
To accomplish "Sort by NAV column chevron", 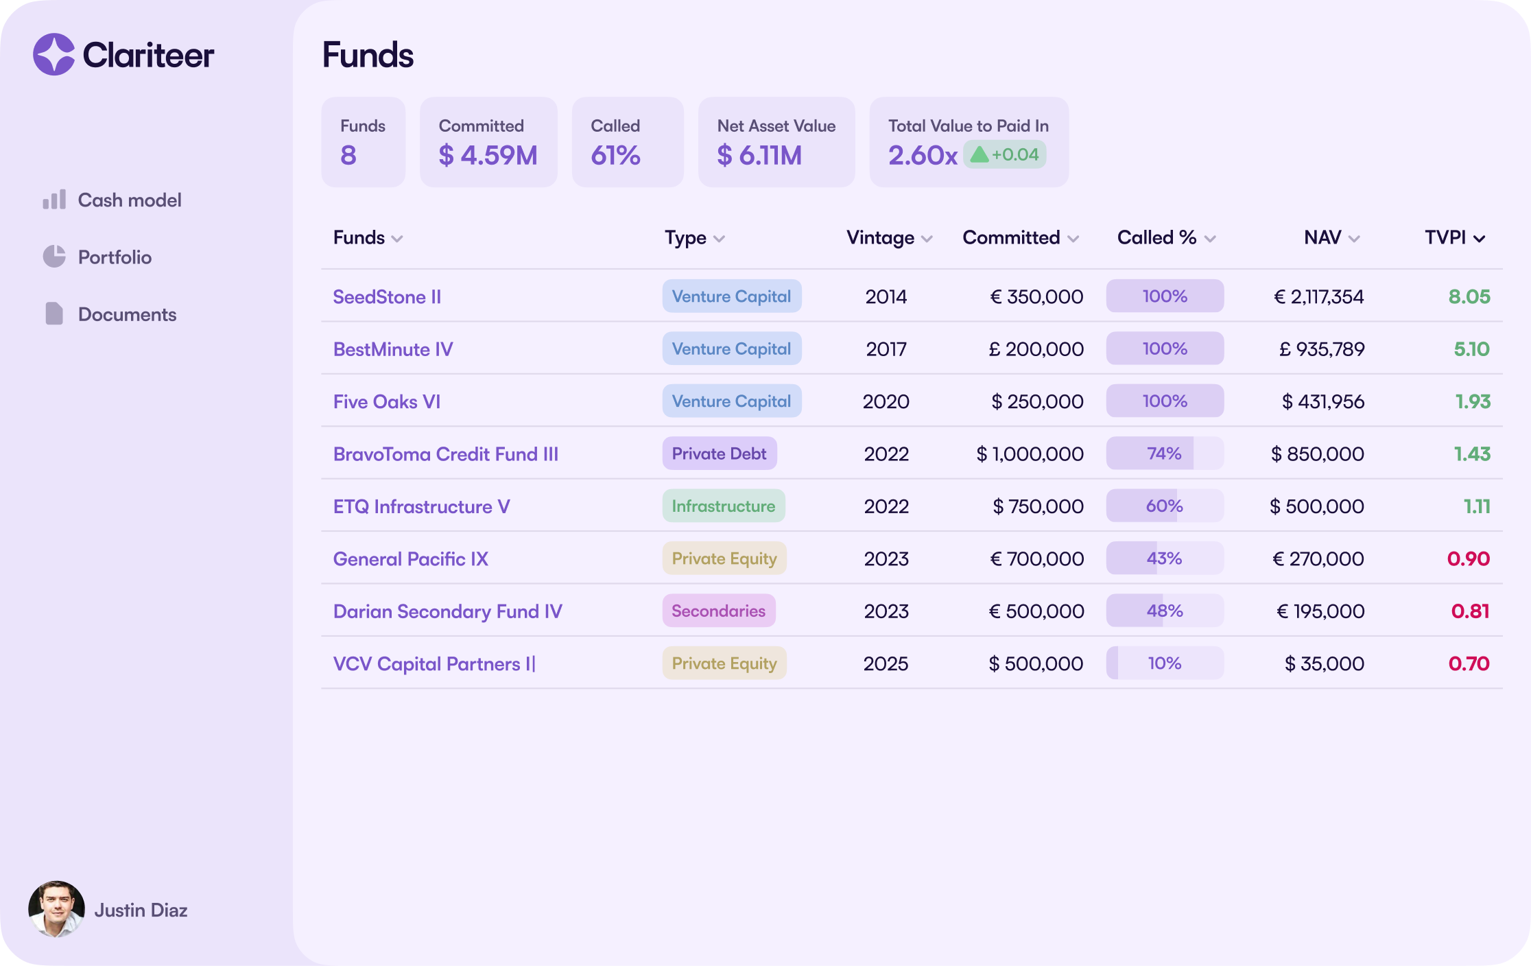I will (1354, 239).
